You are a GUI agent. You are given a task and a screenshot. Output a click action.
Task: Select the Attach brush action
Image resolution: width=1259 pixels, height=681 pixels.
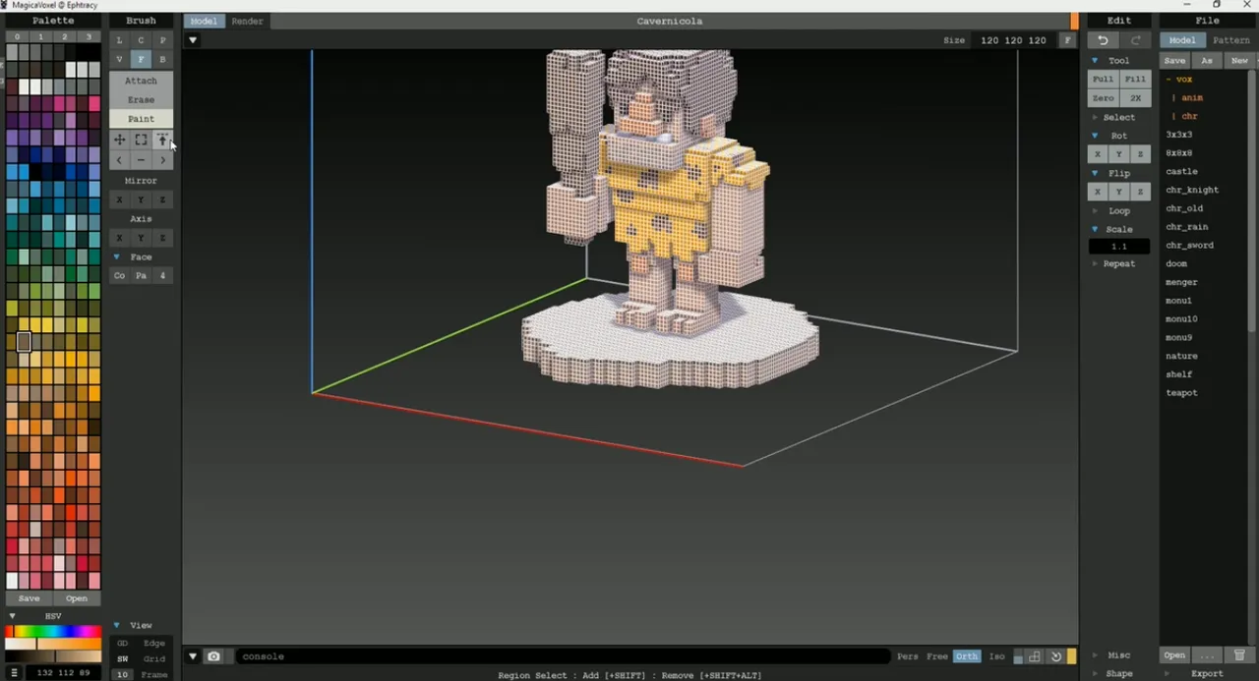141,81
